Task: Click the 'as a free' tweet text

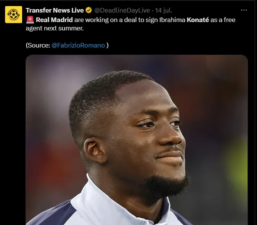Action: (223, 20)
